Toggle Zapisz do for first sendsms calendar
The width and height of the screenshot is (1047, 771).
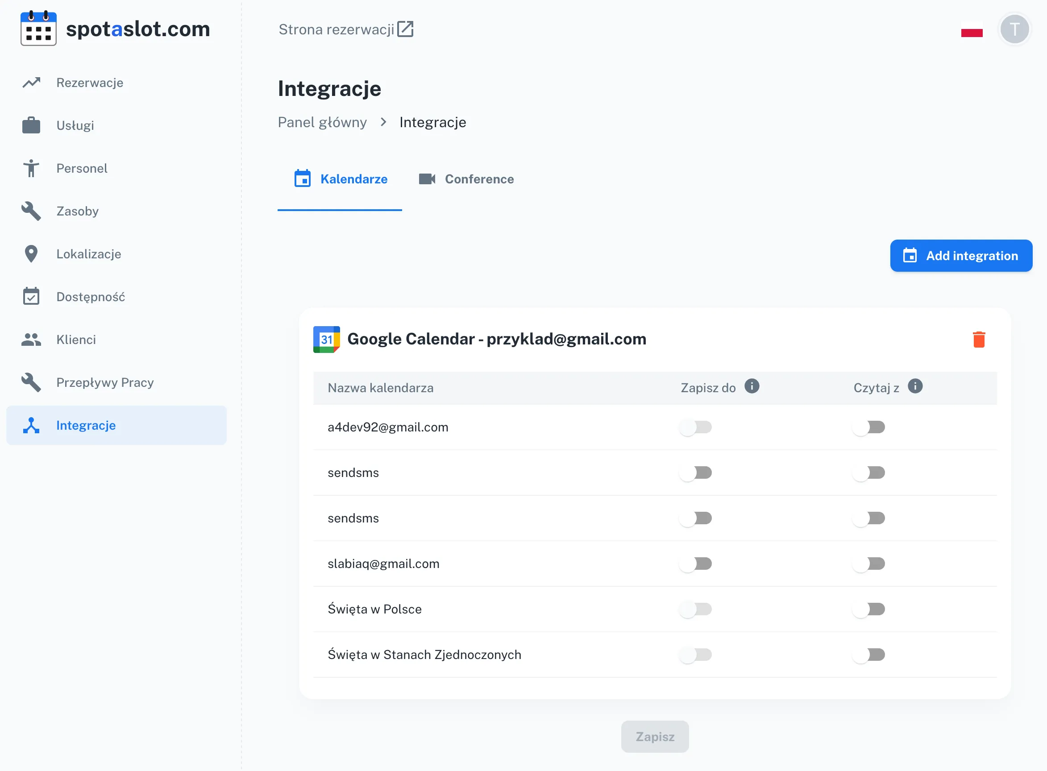(695, 473)
